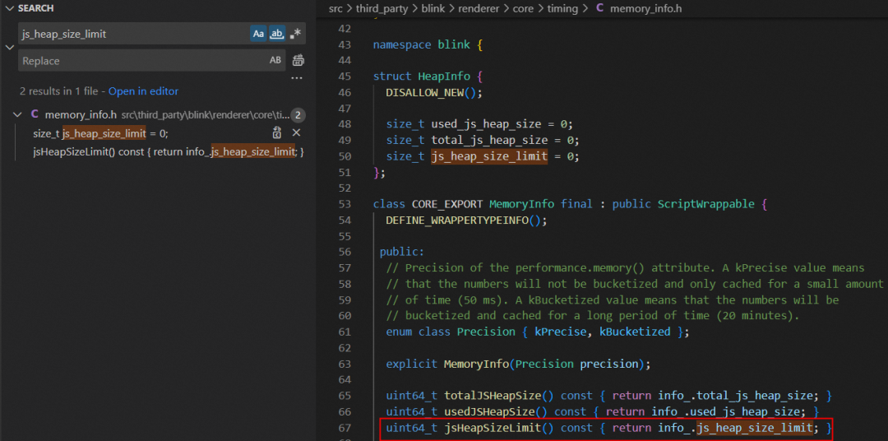Click 'public:' keyword on line 56
Image resolution: width=888 pixels, height=441 pixels.
pyautogui.click(x=401, y=253)
